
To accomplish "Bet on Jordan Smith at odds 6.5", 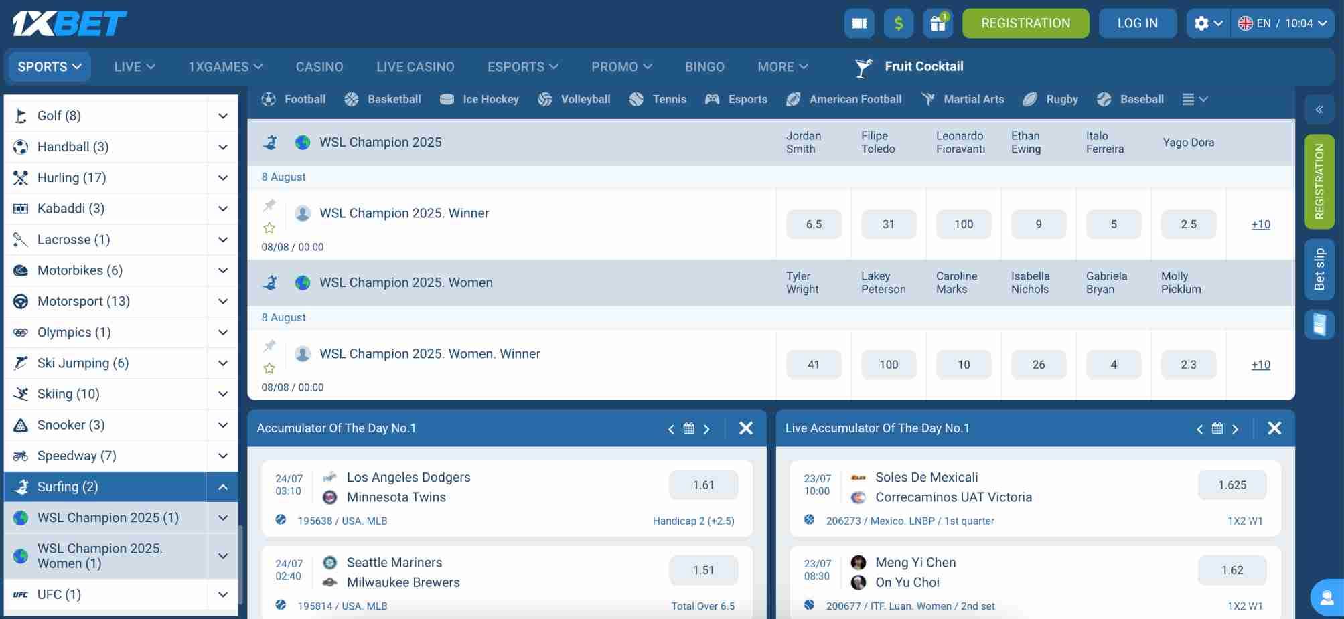I will pyautogui.click(x=814, y=224).
